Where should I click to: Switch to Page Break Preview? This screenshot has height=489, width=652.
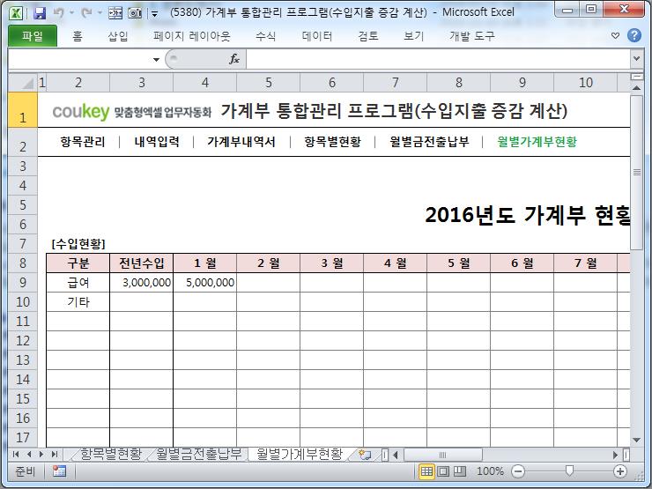click(459, 471)
